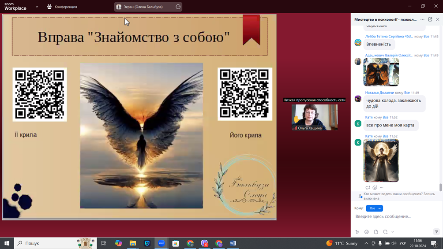Screen dimensions: 443x249
Task: Show hidden system tray icons
Action: pos(366,243)
